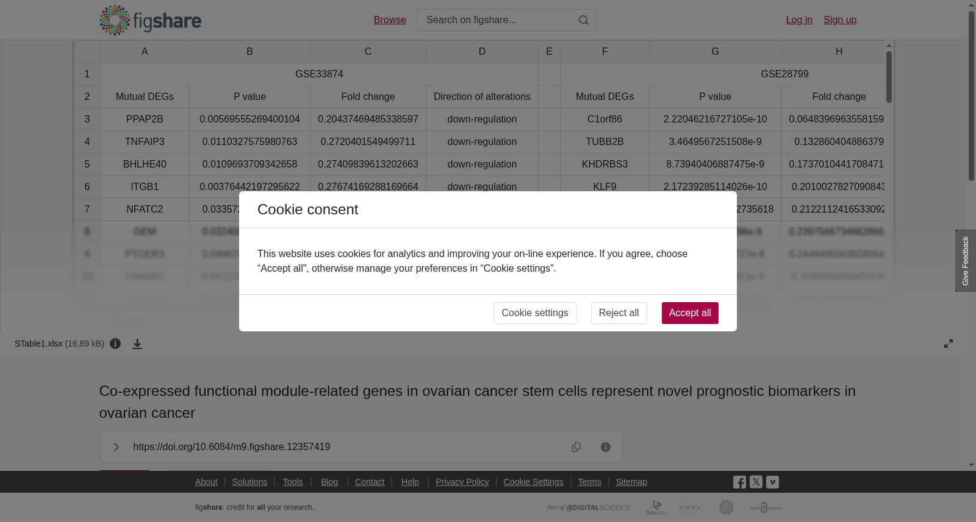This screenshot has width=976, height=522.
Task: Click the 0.0110327575980763 P value cell
Action: pos(249,142)
